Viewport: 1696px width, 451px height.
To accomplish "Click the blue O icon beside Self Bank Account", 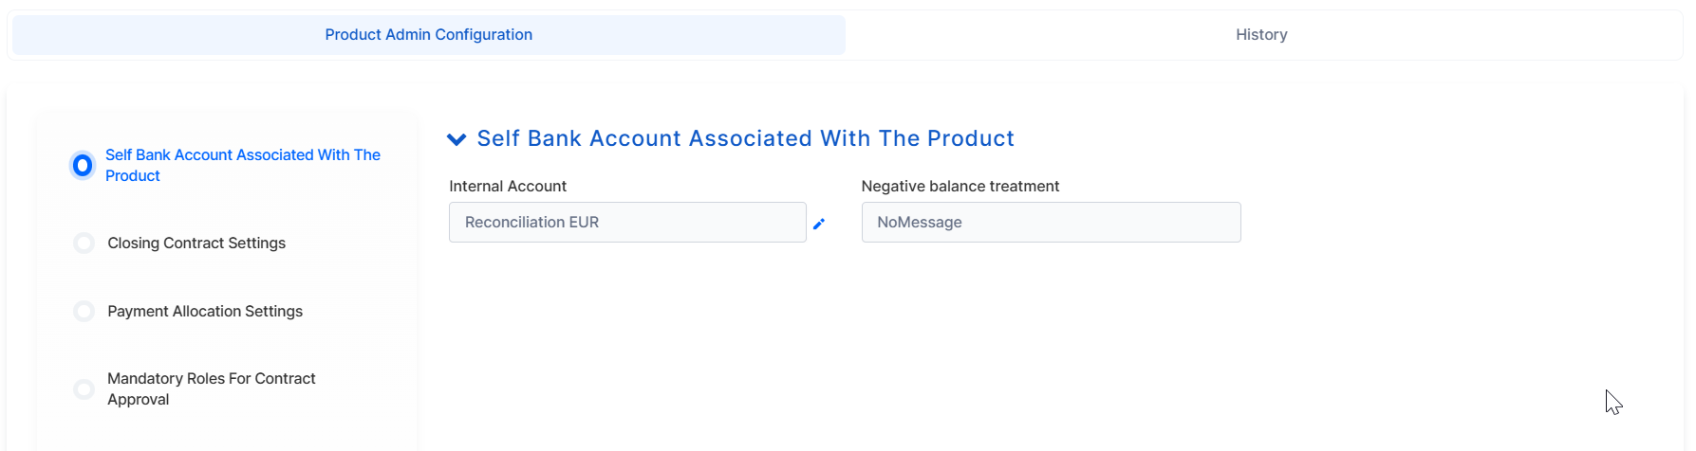I will pyautogui.click(x=83, y=166).
